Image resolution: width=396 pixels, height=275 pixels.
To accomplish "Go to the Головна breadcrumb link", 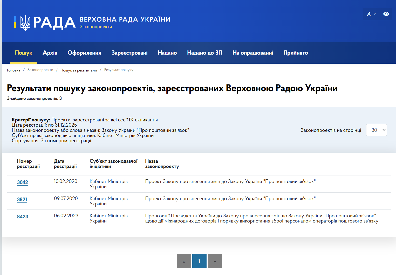I will pos(13,70).
